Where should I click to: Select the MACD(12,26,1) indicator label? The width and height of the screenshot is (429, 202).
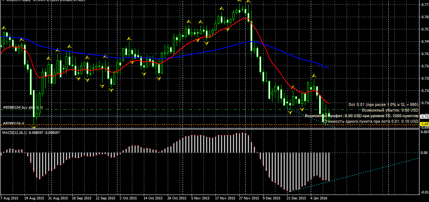coord(31,132)
